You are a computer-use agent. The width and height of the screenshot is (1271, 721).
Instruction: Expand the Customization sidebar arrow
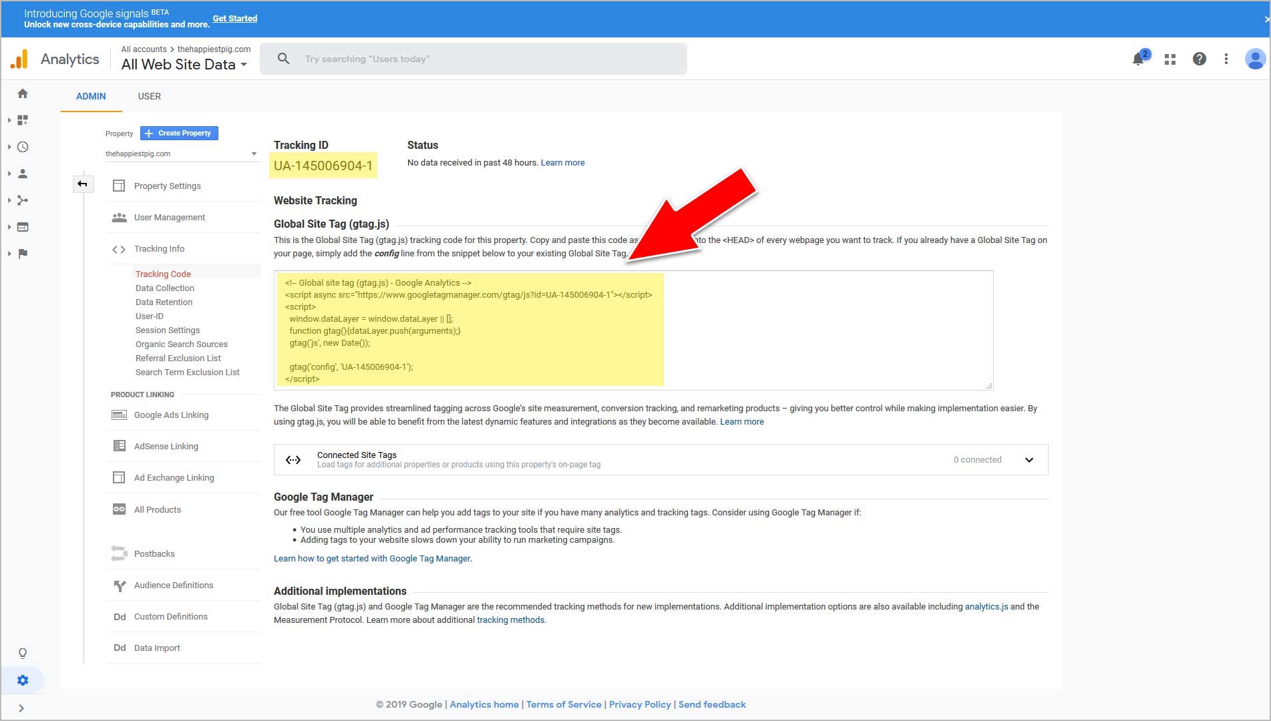pyautogui.click(x=9, y=120)
